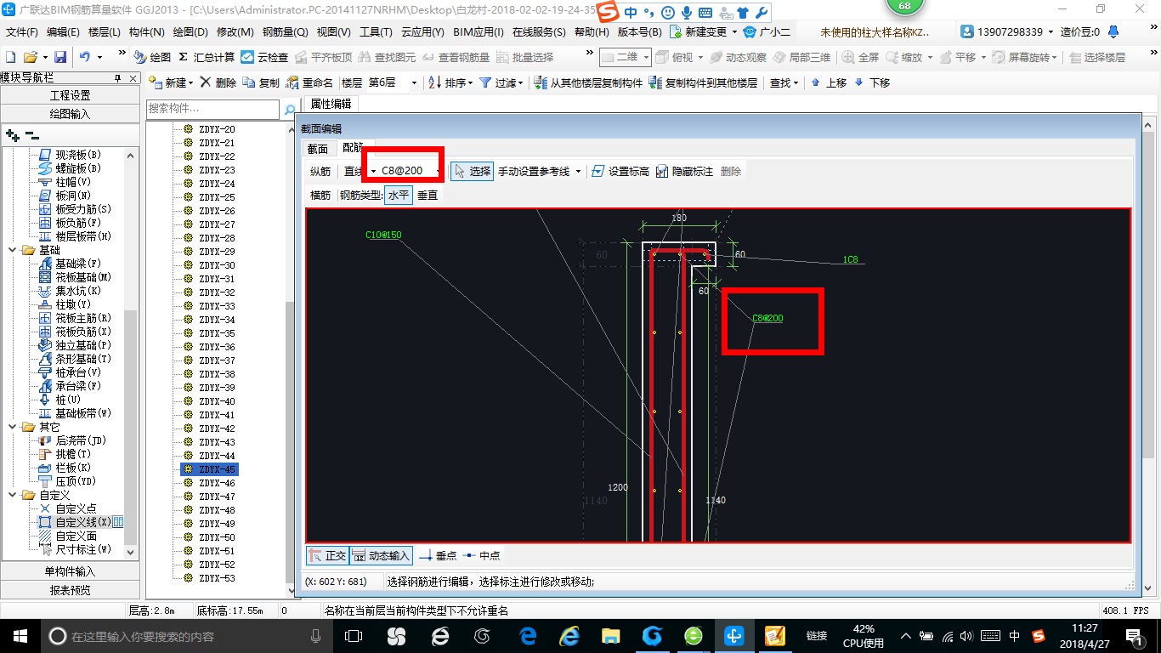This screenshot has width=1161, height=653.
Task: Open the 工程设置 navigation section
Action: point(71,94)
